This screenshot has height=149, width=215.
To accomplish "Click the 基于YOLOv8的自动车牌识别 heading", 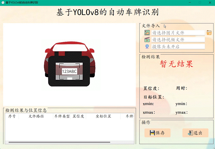I will [x=107, y=12].
